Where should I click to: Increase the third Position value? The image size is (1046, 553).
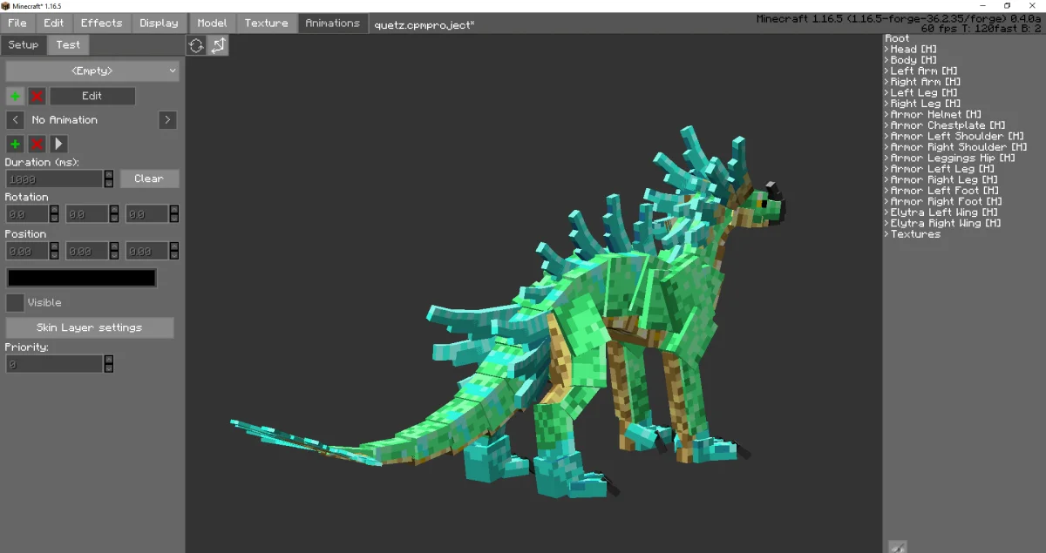174,246
